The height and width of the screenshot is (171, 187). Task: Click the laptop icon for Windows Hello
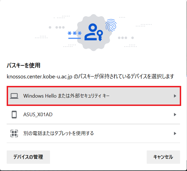tap(14, 96)
